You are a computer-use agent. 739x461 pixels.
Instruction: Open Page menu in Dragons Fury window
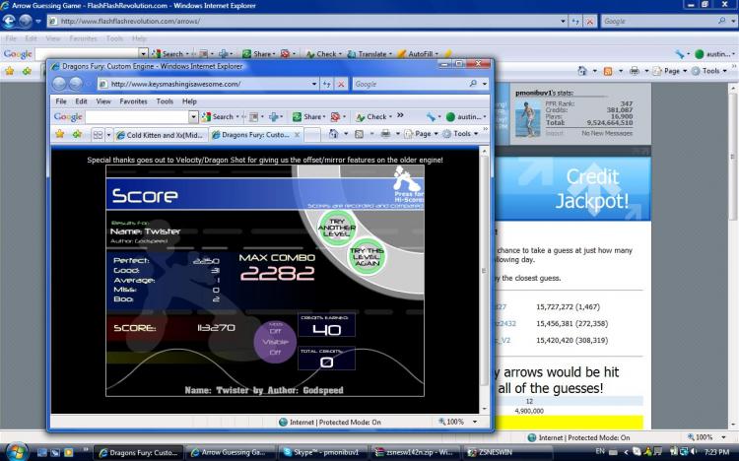point(421,134)
